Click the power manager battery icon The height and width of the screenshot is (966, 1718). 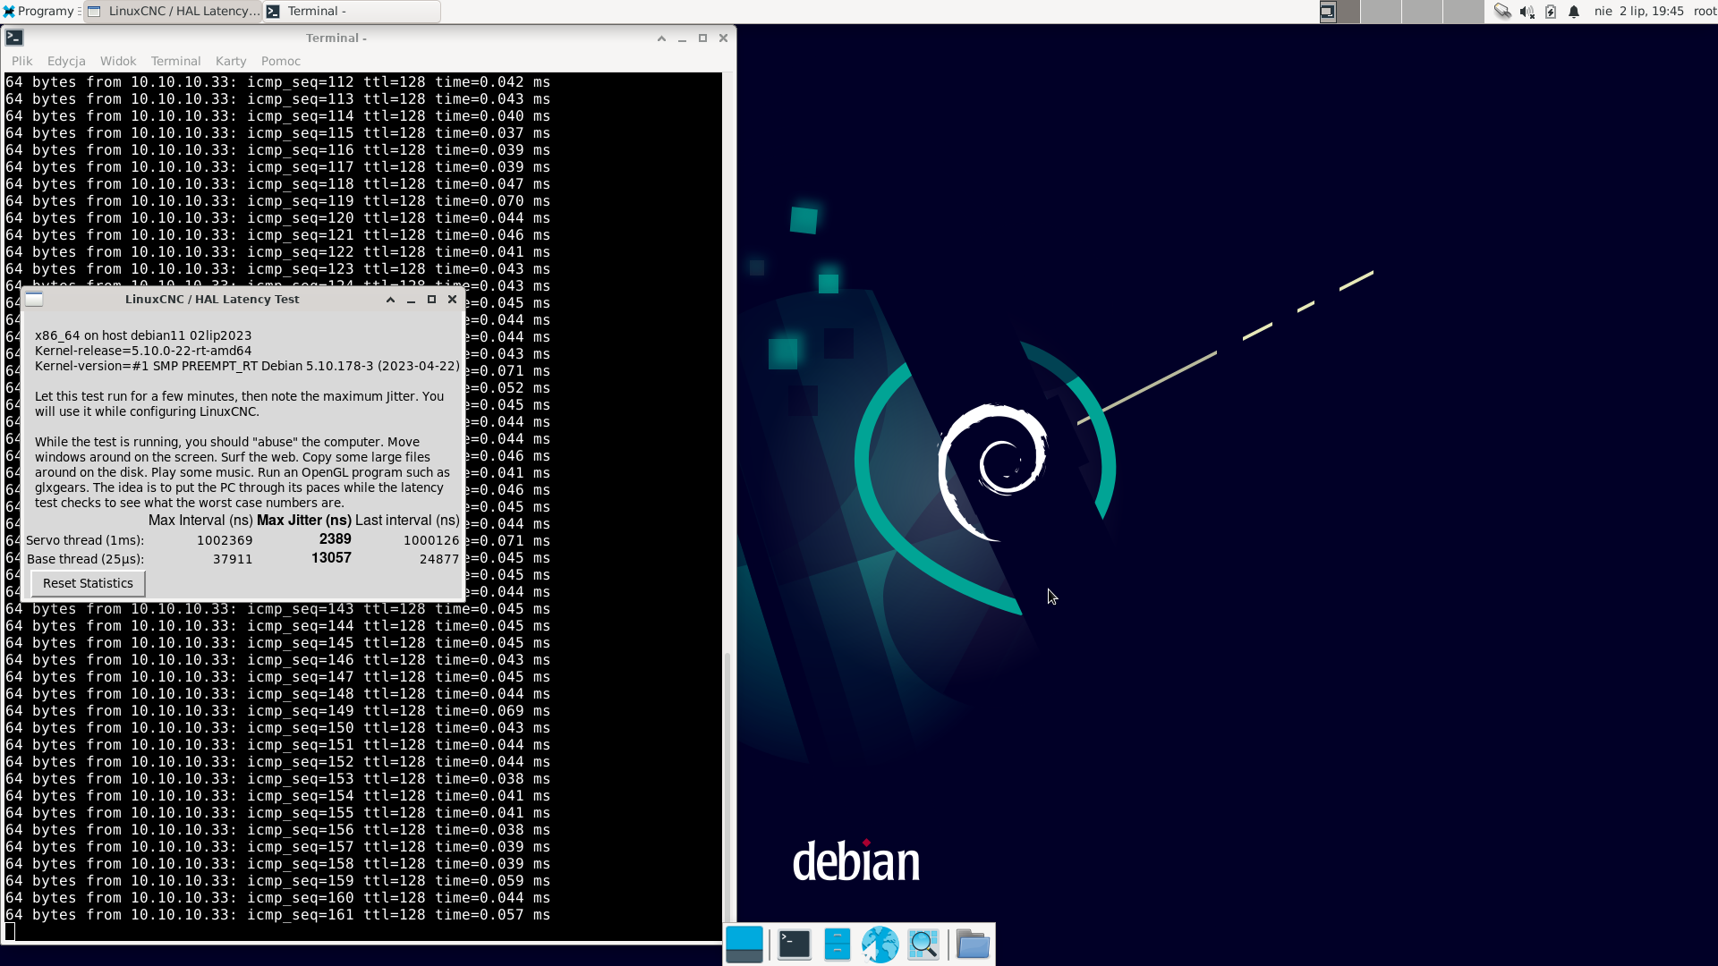click(x=1551, y=12)
